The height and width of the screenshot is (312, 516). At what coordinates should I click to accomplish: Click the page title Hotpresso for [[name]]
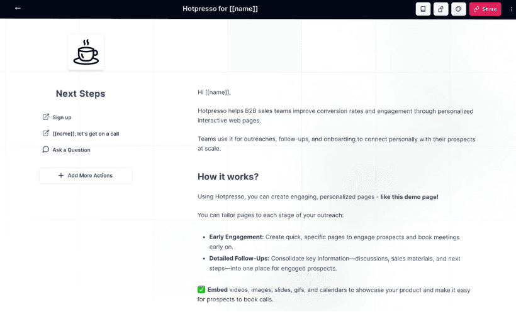220,9
